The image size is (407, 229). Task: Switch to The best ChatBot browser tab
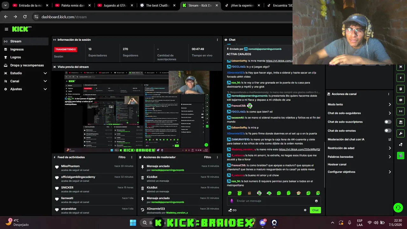click(x=158, y=5)
